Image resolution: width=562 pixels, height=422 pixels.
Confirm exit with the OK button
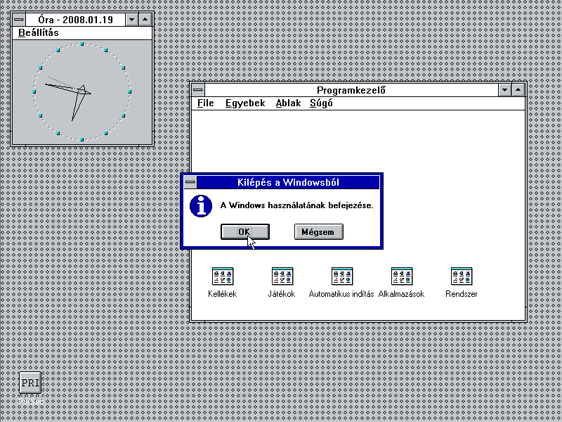pyautogui.click(x=244, y=232)
